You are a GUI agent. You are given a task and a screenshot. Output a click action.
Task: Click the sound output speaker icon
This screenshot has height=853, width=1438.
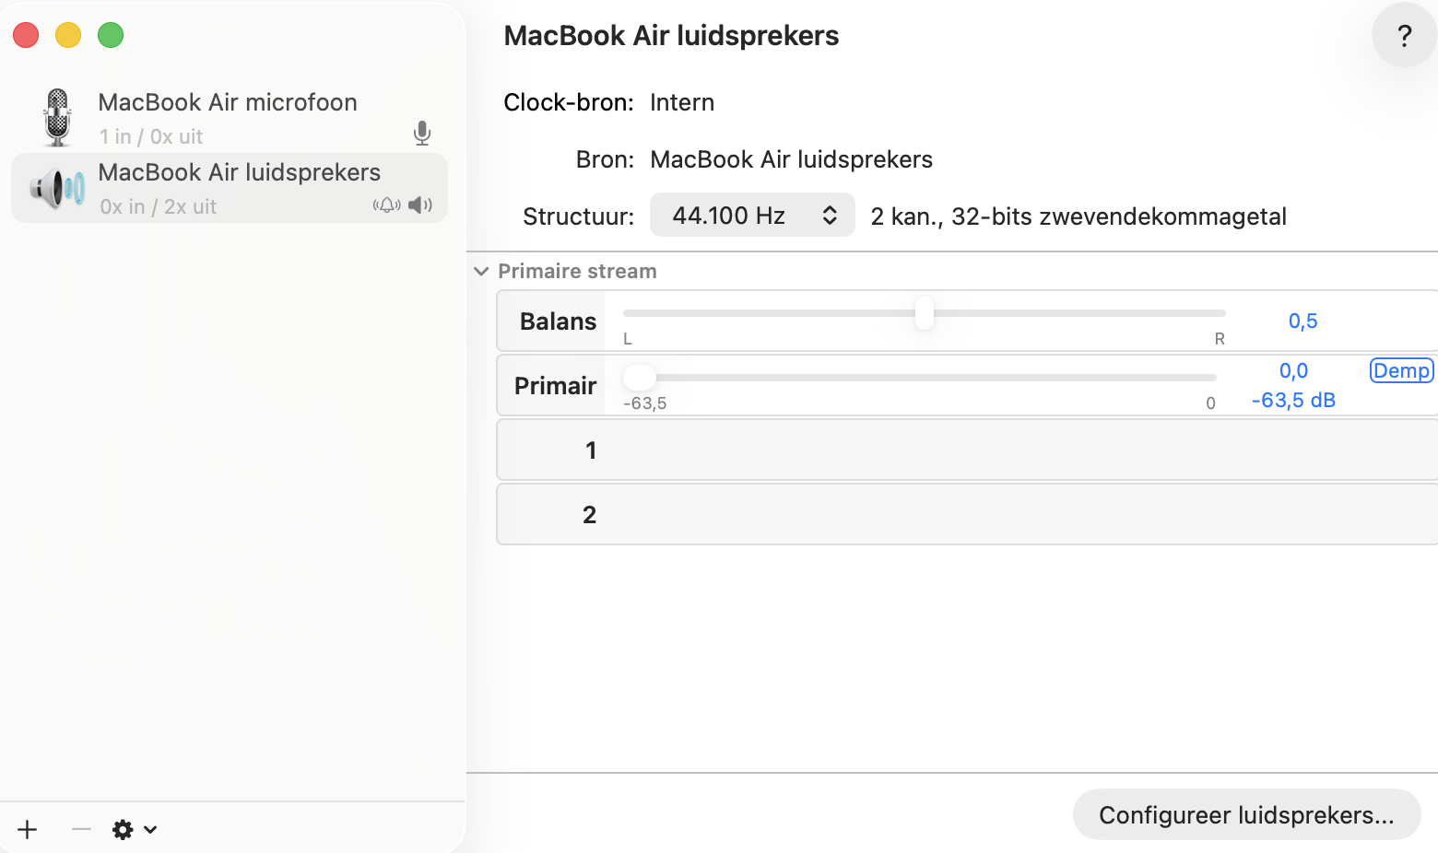[420, 204]
